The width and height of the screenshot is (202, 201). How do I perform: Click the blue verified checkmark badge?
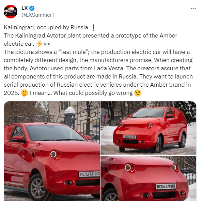click(32, 9)
